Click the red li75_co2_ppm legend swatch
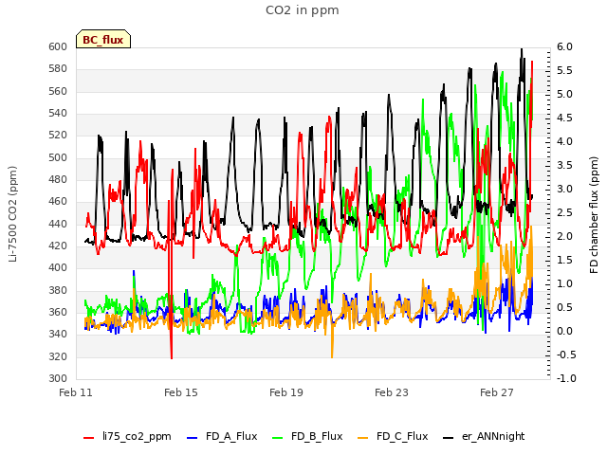Image resolution: width=607 pixels, height=455 pixels. click(x=88, y=438)
